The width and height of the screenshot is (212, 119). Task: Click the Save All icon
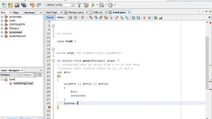click(x=24, y=5)
